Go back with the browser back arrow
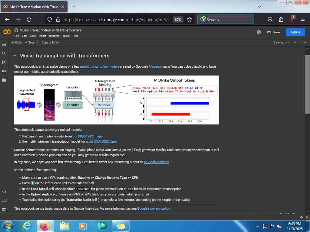The width and height of the screenshot is (310, 232). click(x=7, y=20)
